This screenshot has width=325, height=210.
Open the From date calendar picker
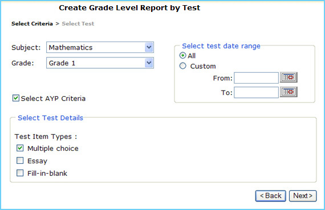click(289, 77)
